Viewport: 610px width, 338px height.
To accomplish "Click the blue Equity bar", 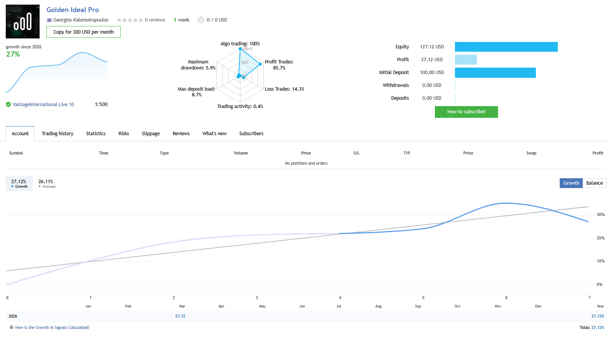I will coord(506,47).
